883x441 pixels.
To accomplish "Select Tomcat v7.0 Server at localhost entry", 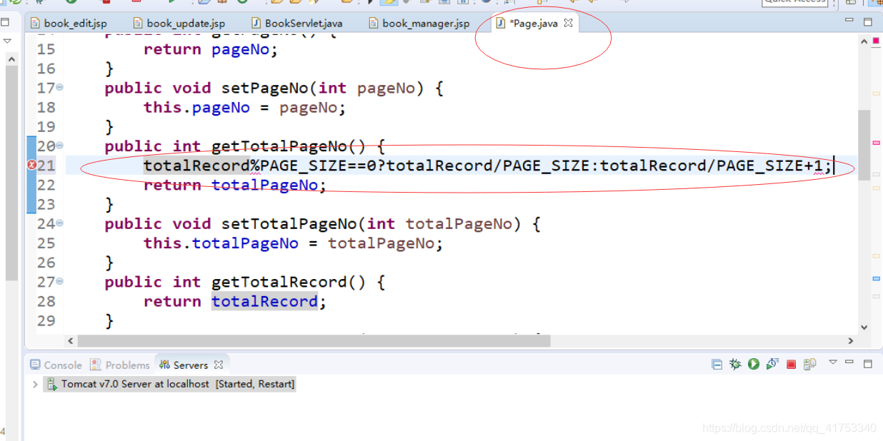I will 169,384.
